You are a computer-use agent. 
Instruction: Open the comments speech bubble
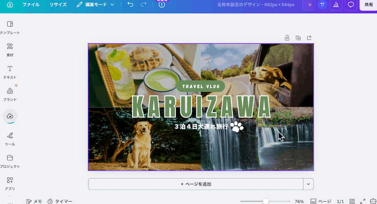point(351,5)
